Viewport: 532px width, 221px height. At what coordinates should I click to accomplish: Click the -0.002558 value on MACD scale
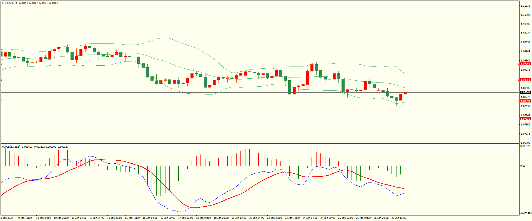click(526, 214)
